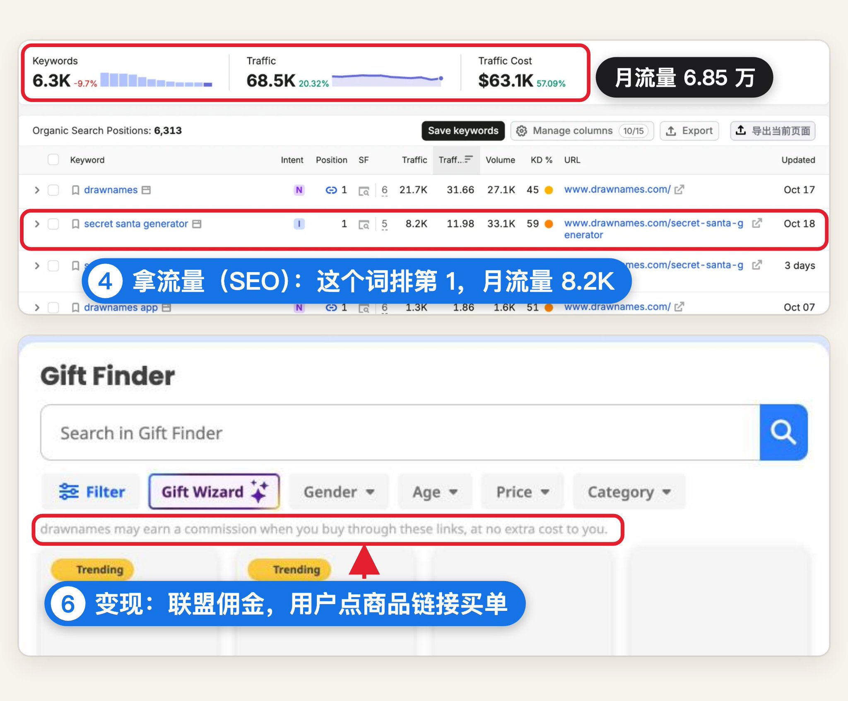Open external link icon beside secret-santa-generator URL

(x=757, y=223)
